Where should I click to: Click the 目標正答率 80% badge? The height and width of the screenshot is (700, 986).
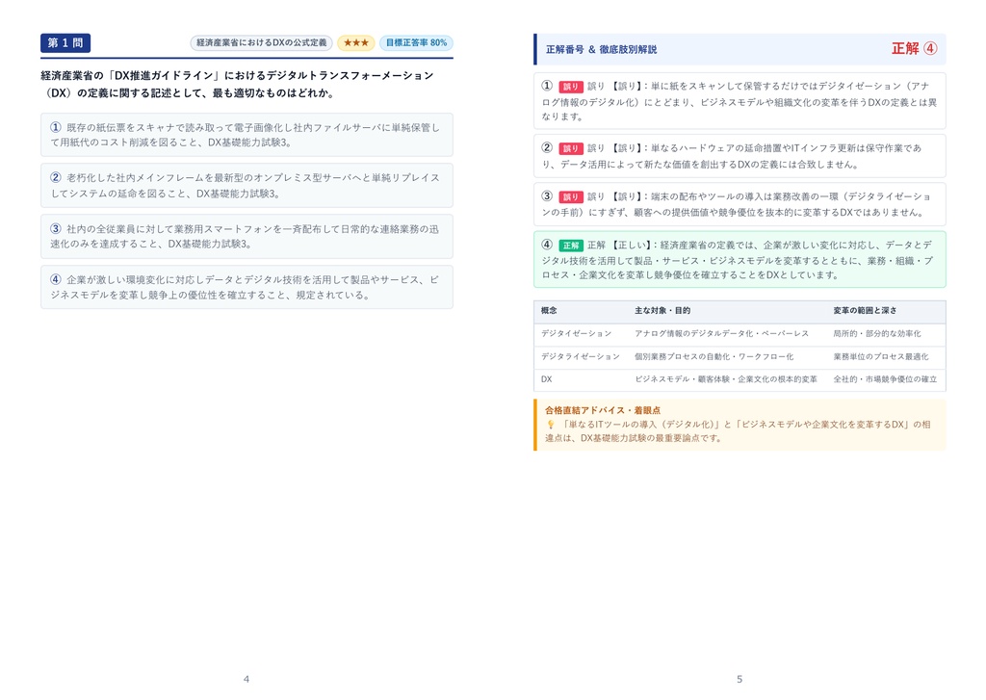click(416, 42)
